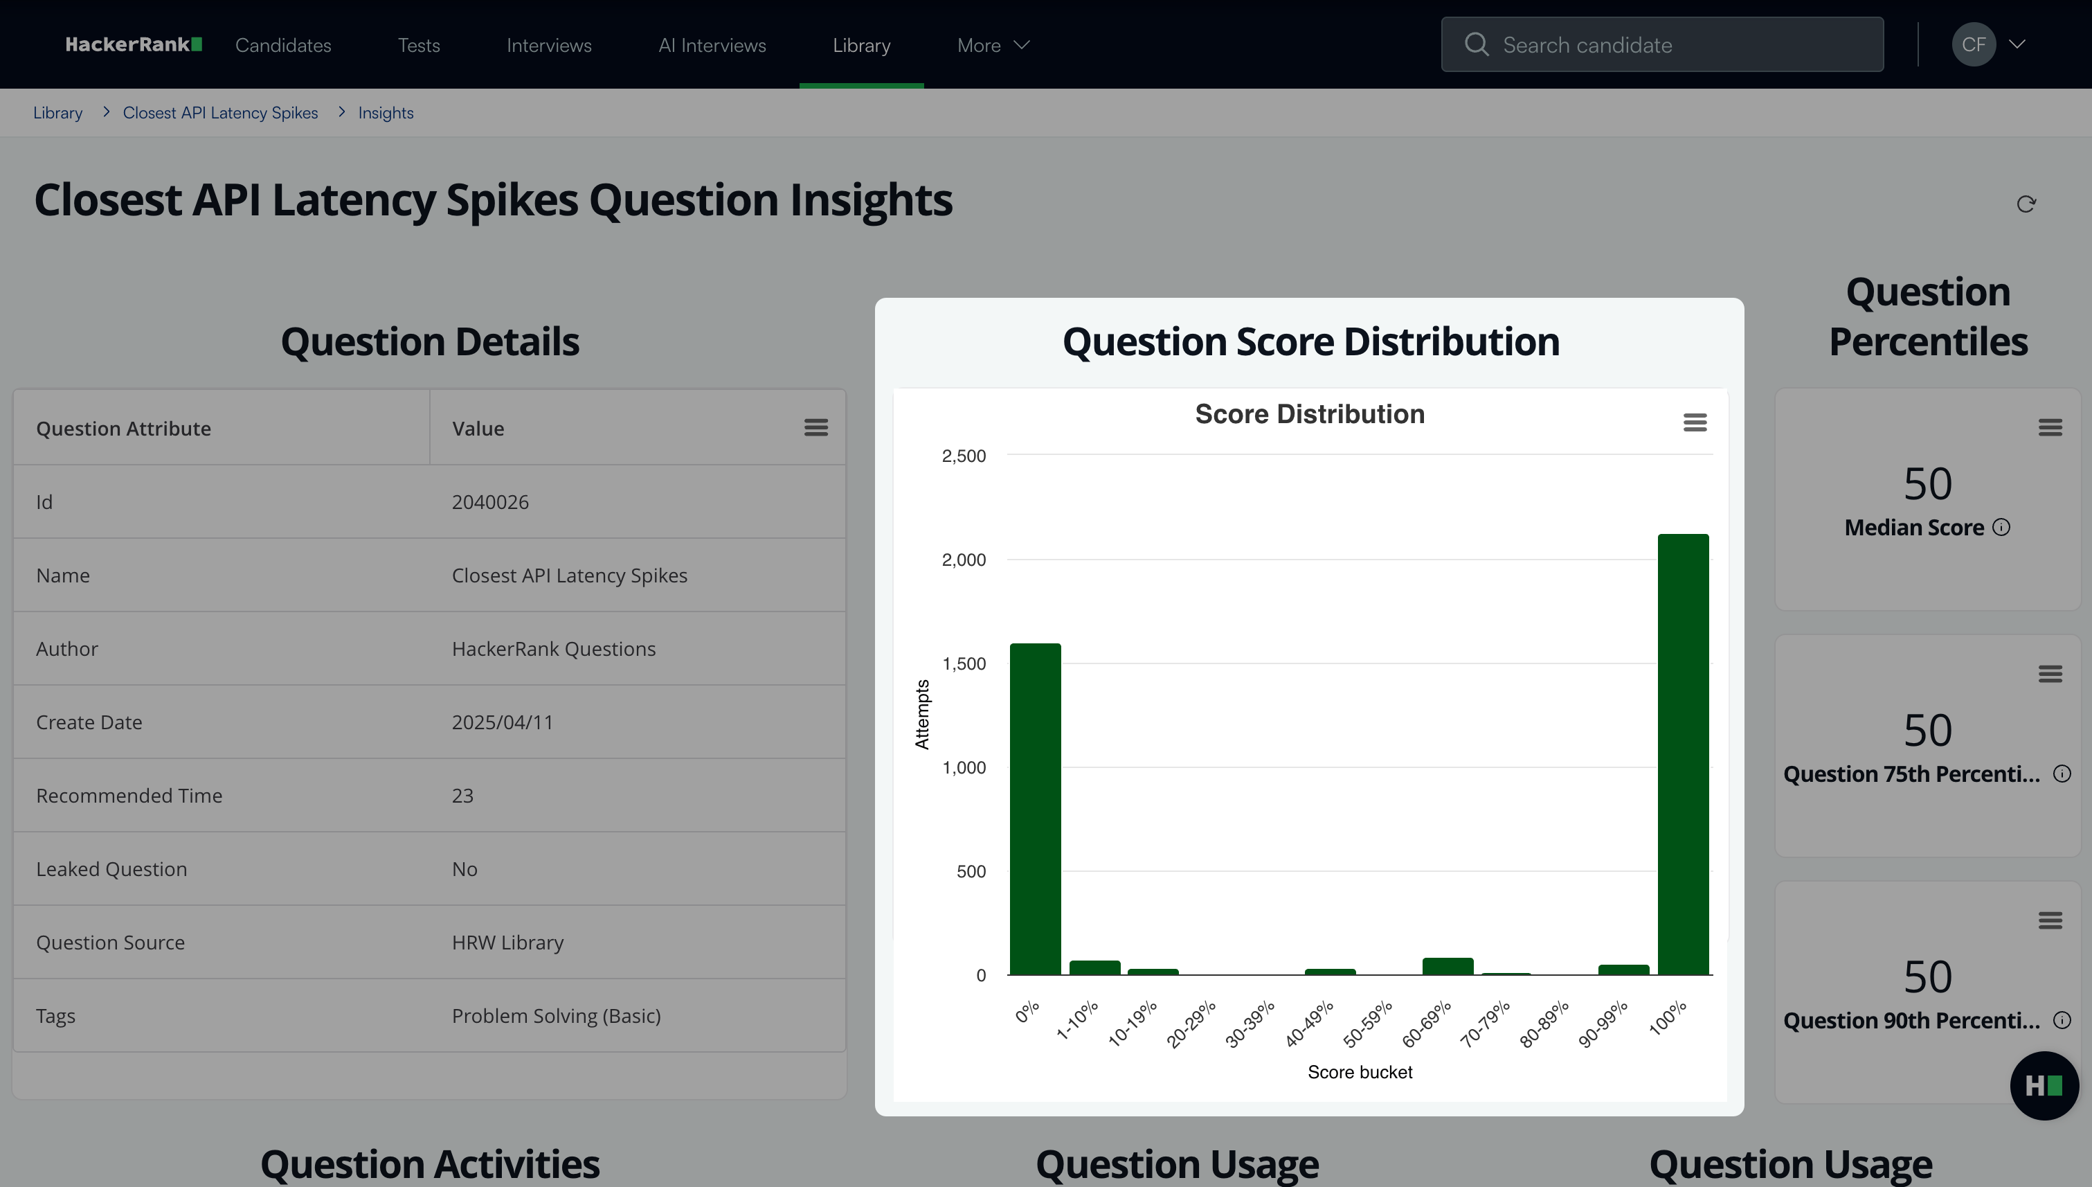This screenshot has width=2092, height=1187.
Task: Click the Median Score info icon
Action: coord(2001,528)
